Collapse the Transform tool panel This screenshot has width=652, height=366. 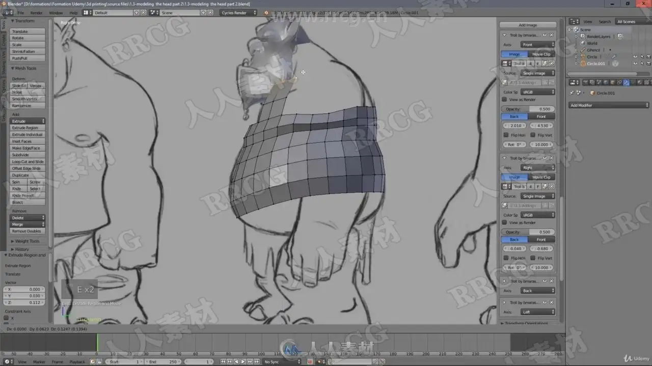(12, 21)
